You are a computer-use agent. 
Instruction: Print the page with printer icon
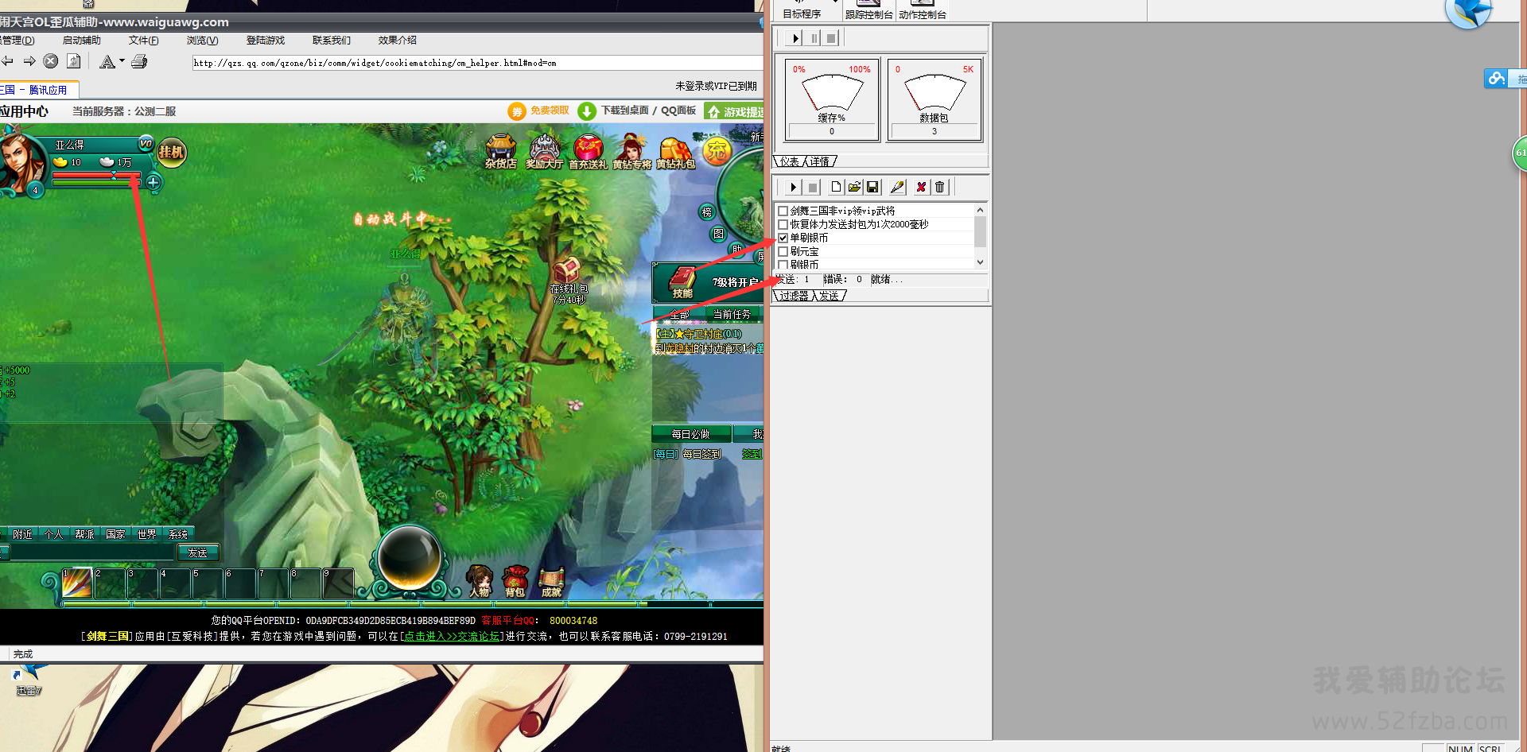click(139, 61)
